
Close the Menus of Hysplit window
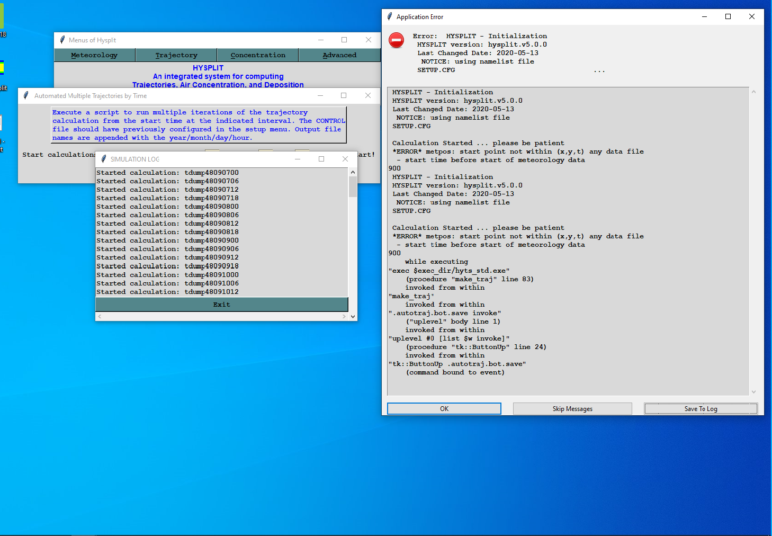(369, 40)
